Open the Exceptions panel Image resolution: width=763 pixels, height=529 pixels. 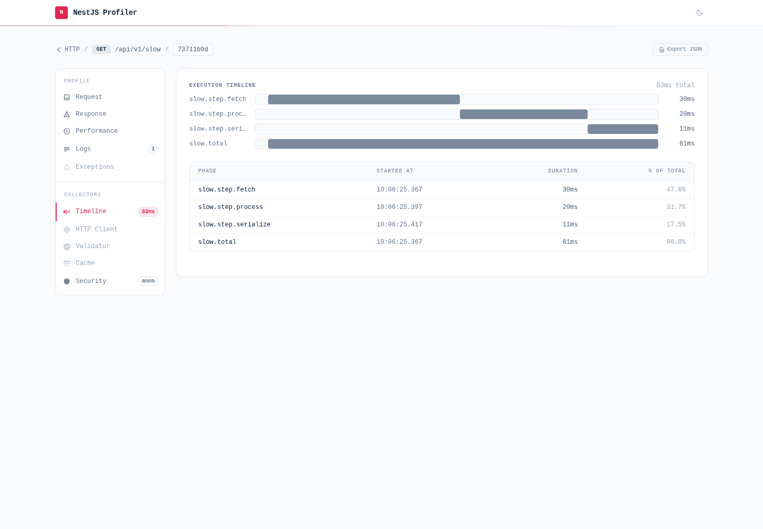tap(110, 167)
